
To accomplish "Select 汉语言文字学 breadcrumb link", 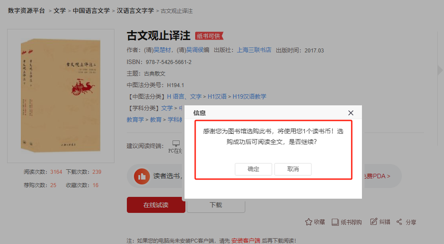I will [135, 11].
